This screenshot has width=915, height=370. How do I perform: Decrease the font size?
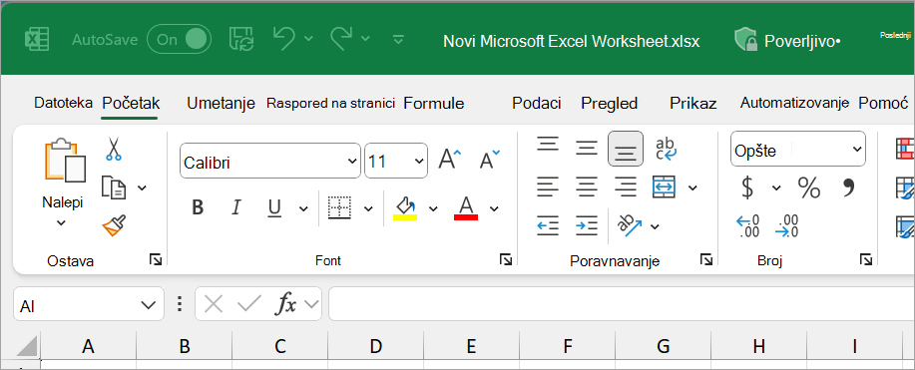point(489,160)
